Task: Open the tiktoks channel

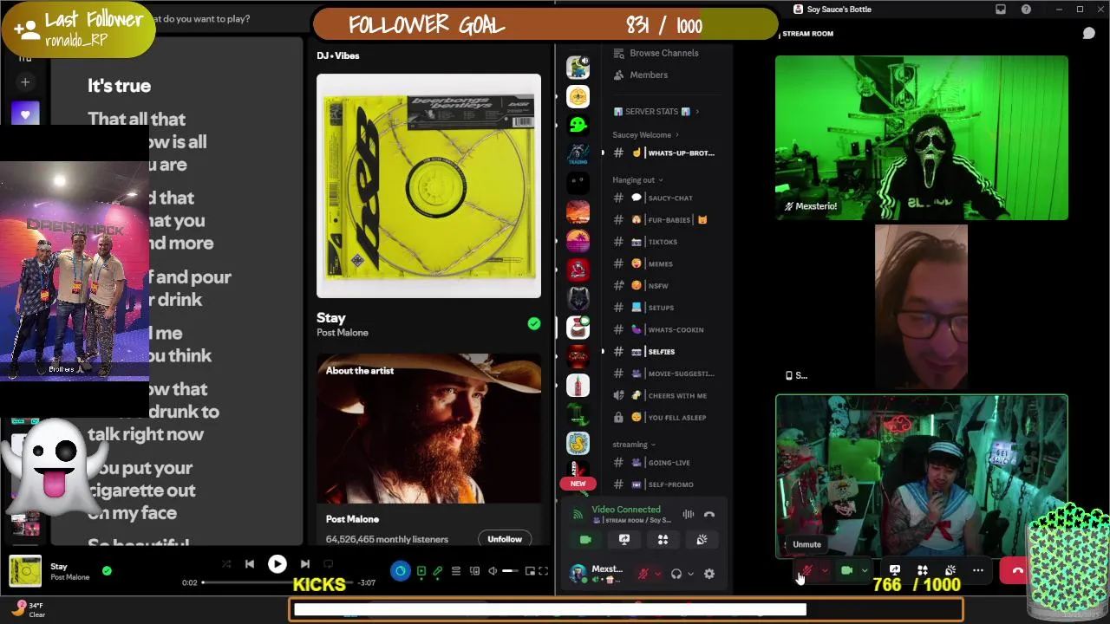Action: pyautogui.click(x=666, y=242)
